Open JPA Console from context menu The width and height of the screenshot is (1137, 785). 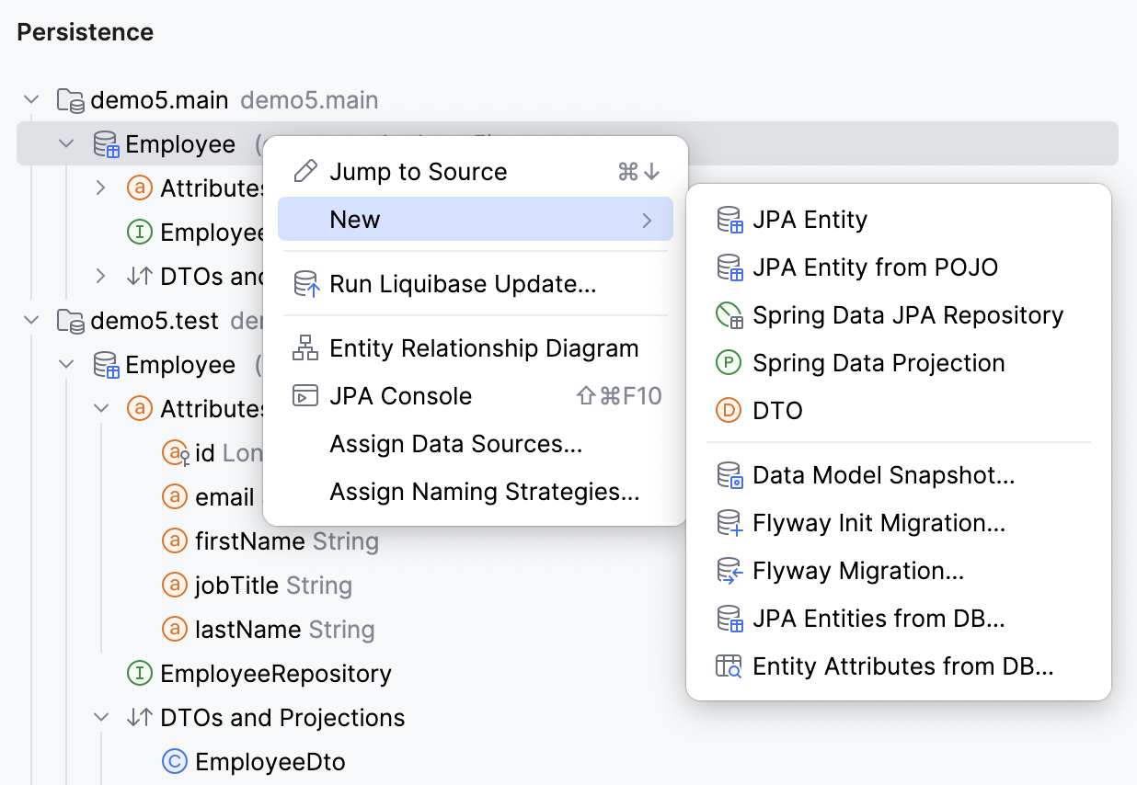pos(400,396)
